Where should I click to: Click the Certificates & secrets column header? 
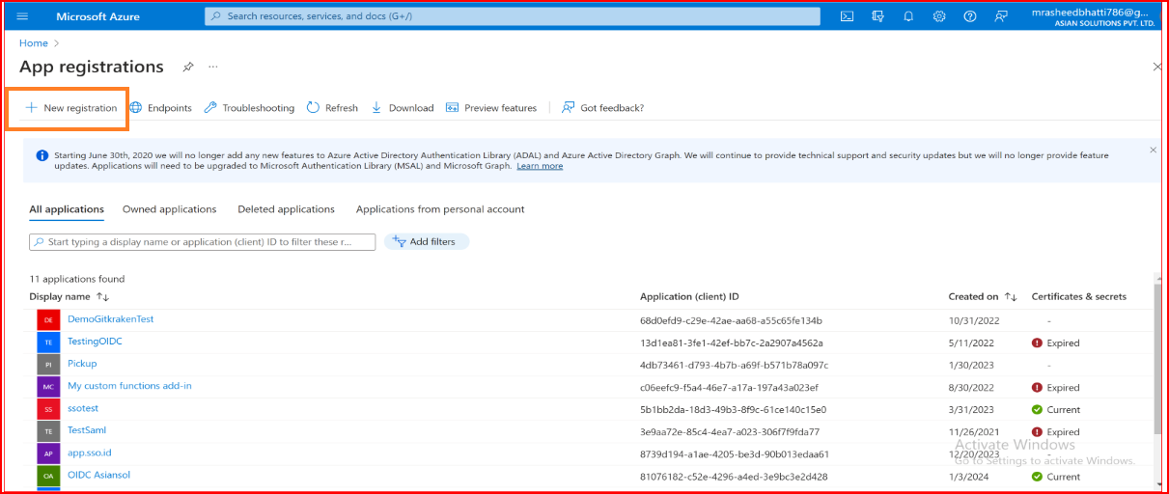pyautogui.click(x=1079, y=297)
